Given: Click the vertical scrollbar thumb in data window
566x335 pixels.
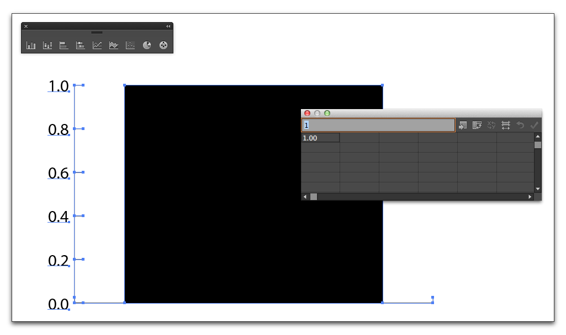Looking at the screenshot, I should pyautogui.click(x=538, y=145).
